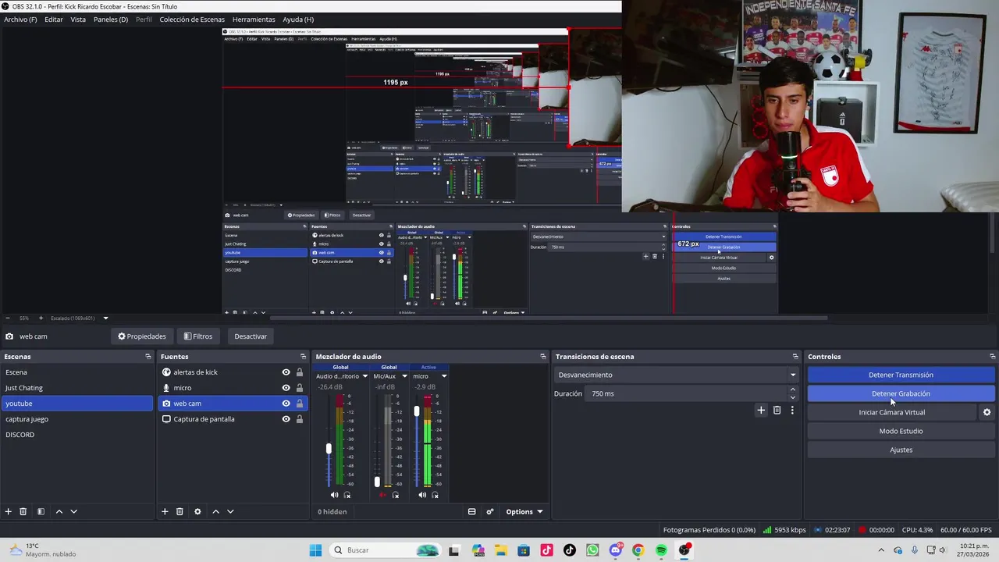
Task: Open micro channel dropdown arrow
Action: click(444, 376)
